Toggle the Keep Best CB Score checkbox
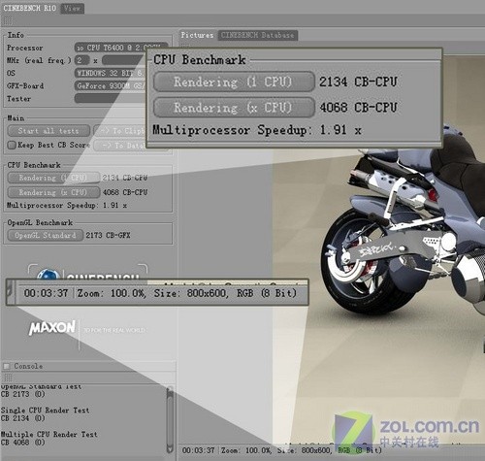 [x=12, y=145]
